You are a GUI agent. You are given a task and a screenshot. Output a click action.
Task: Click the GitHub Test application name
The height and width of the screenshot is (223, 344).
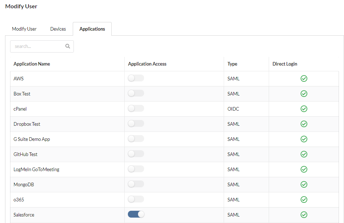pos(26,154)
